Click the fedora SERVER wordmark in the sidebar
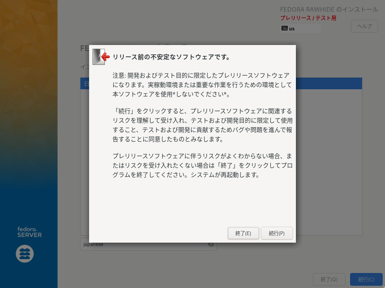385x288 pixels. 29,232
